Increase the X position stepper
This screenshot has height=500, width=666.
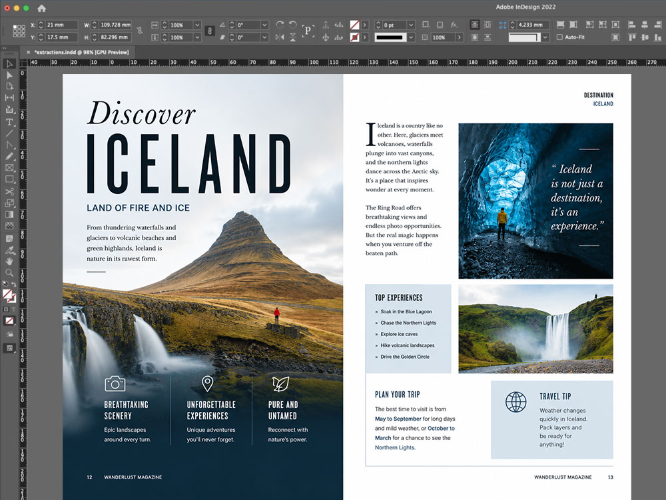tap(41, 23)
